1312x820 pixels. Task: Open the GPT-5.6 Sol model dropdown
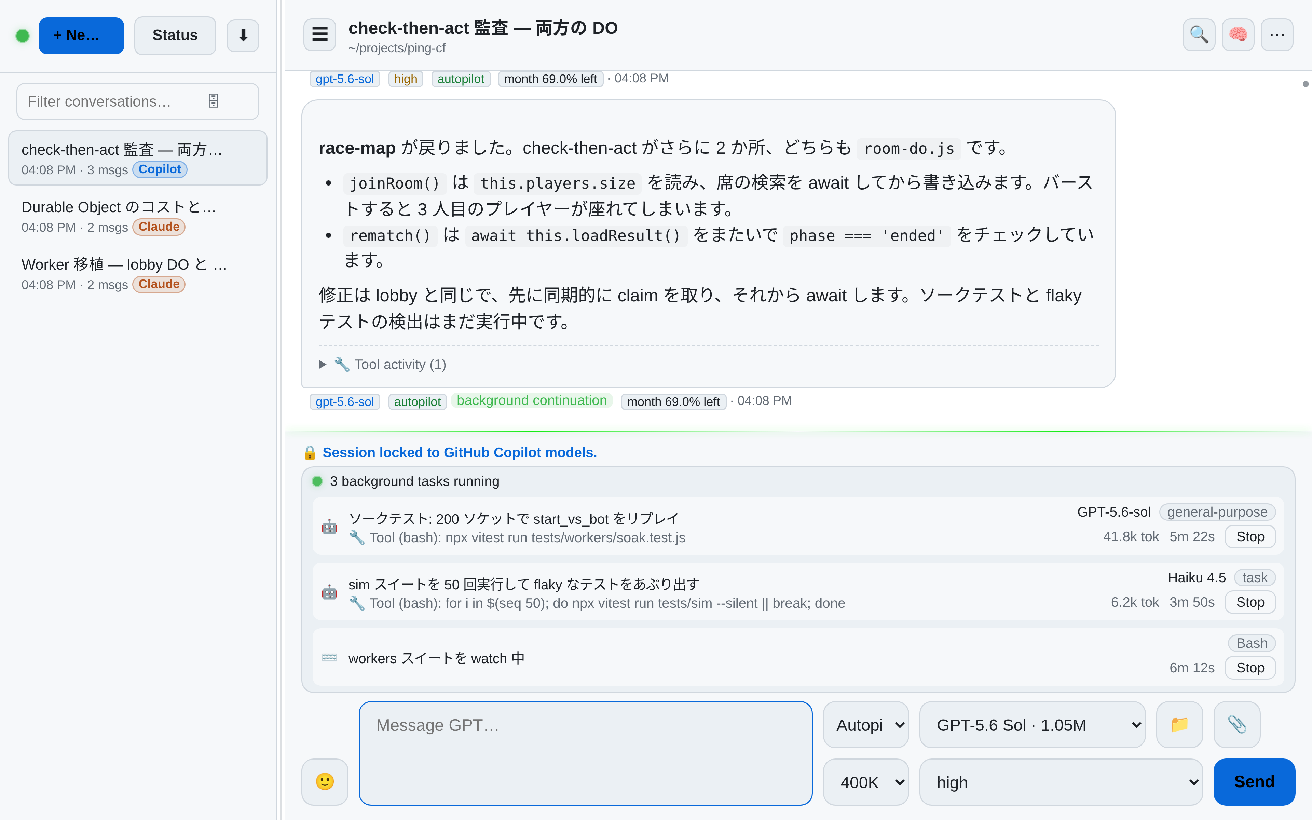pos(1032,725)
